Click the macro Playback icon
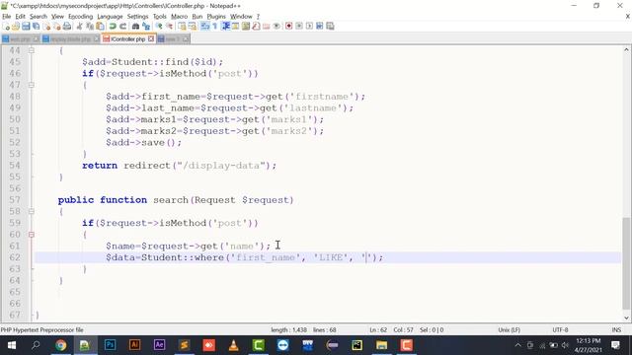This screenshot has height=355, width=632. point(309,27)
